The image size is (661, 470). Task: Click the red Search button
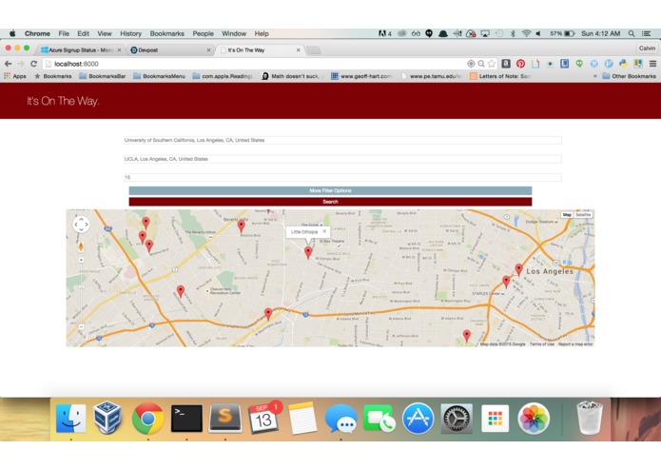click(x=330, y=202)
